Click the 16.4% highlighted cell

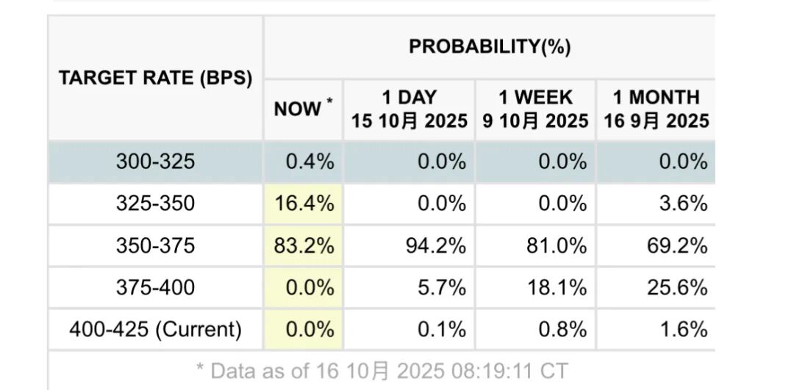304,203
